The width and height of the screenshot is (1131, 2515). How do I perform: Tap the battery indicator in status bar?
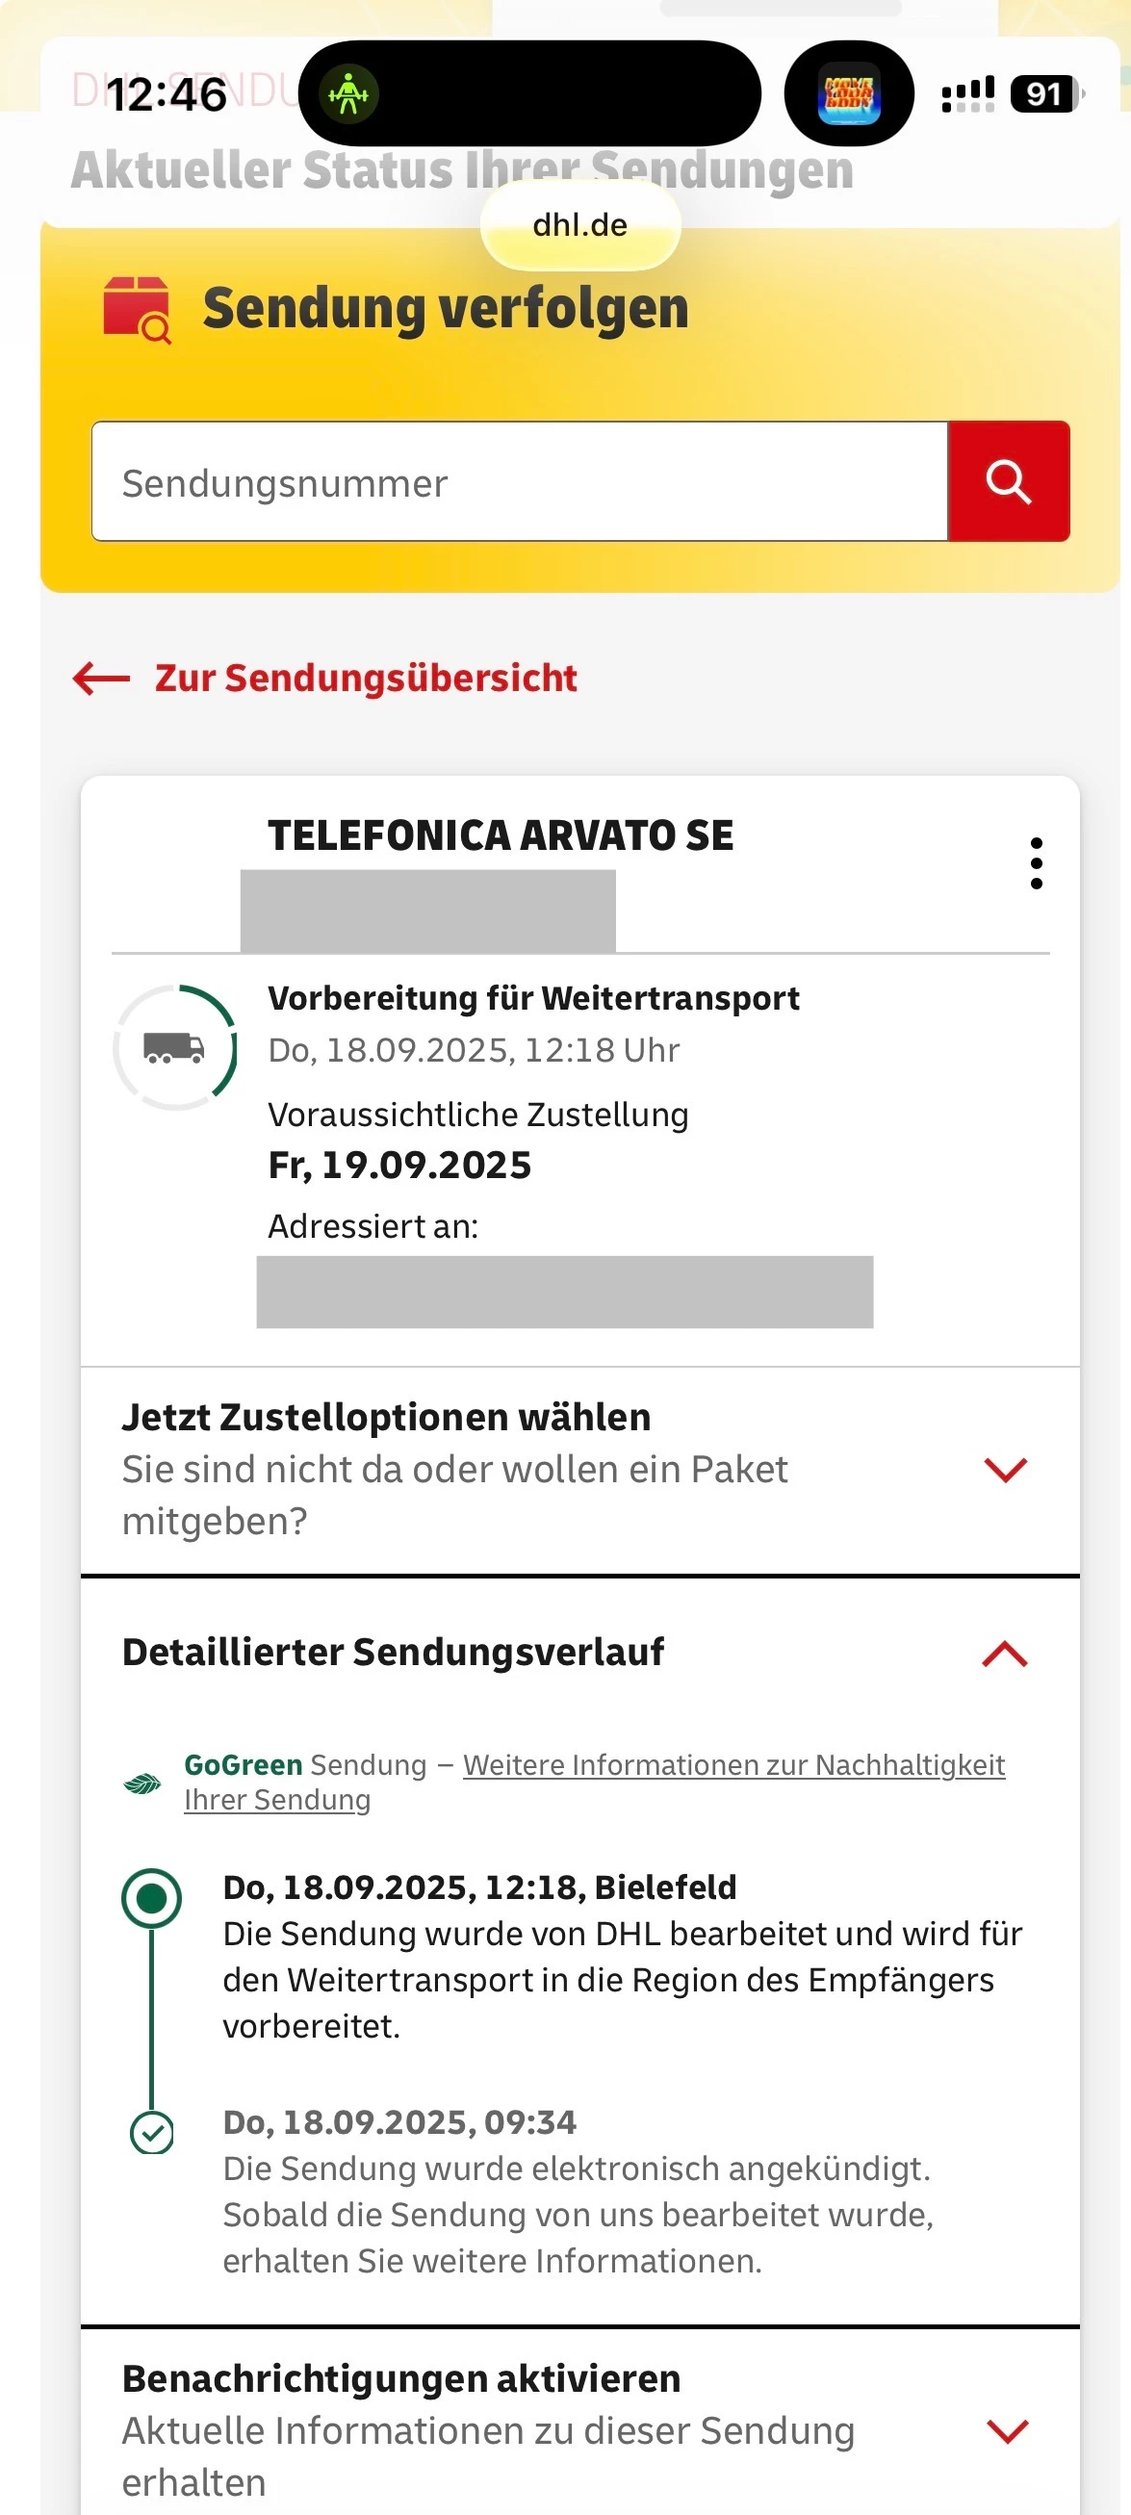pyautogui.click(x=1045, y=94)
